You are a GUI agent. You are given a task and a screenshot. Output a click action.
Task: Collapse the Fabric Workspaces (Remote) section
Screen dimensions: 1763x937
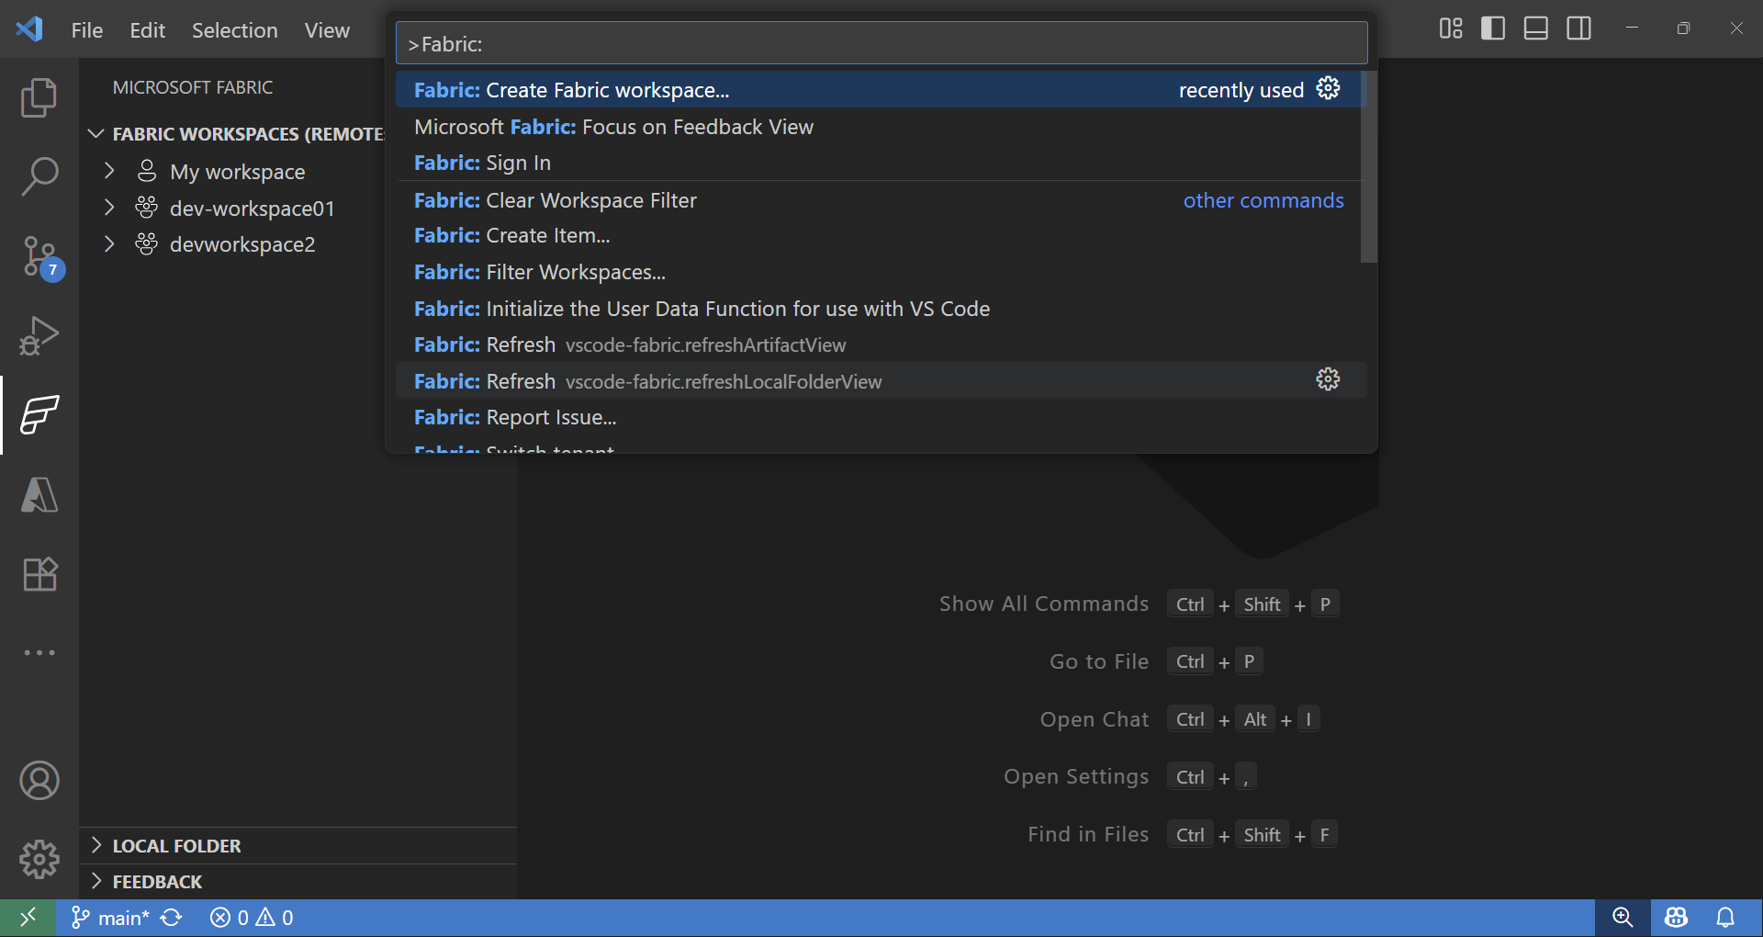coord(96,133)
